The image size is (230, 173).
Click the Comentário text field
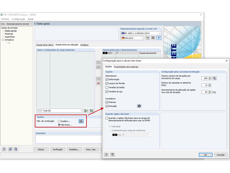click(x=69, y=139)
